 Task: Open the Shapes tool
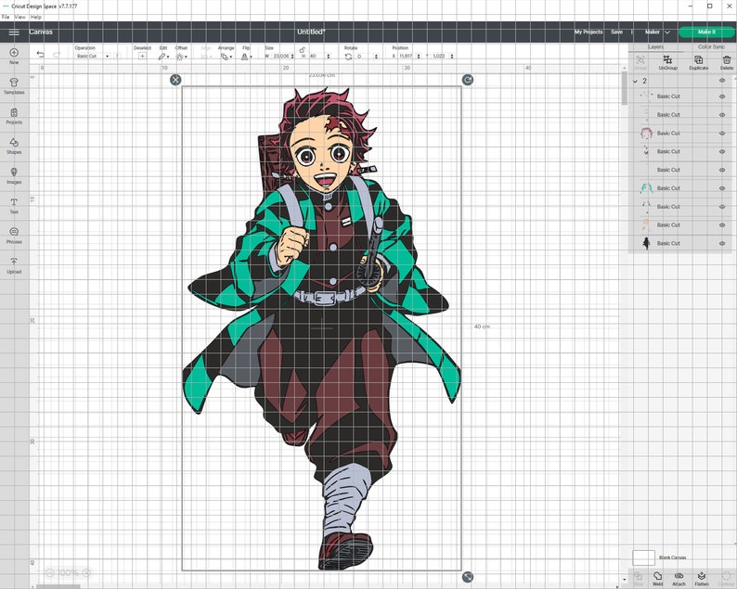click(14, 146)
